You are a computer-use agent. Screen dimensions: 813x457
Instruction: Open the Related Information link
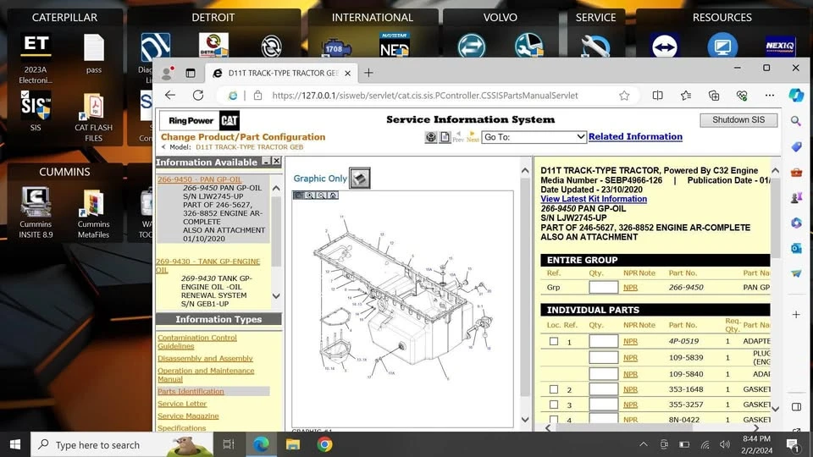pos(635,137)
